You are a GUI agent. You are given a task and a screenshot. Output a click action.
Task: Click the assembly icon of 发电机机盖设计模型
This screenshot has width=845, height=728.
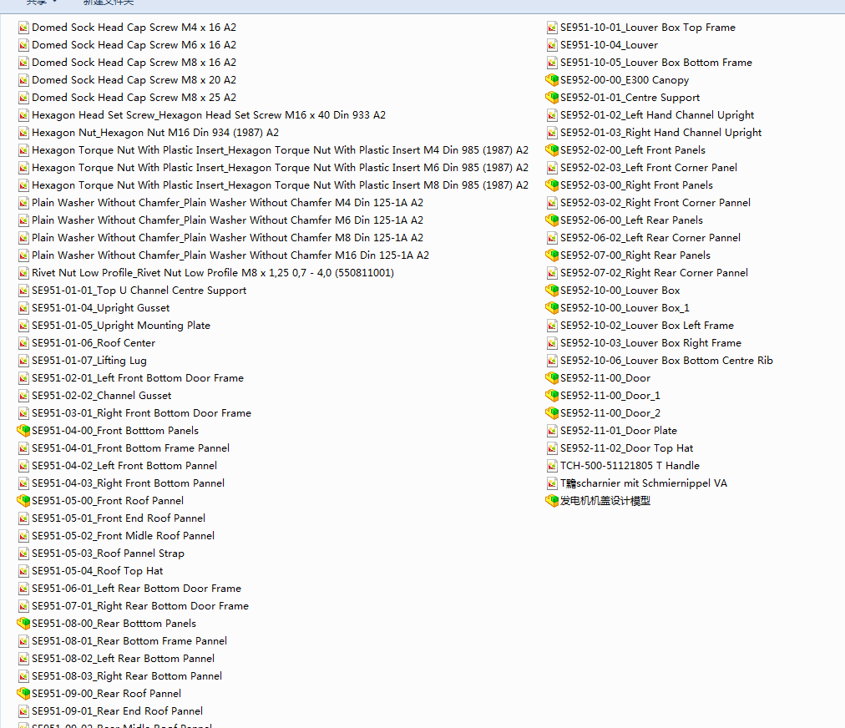[x=552, y=501]
